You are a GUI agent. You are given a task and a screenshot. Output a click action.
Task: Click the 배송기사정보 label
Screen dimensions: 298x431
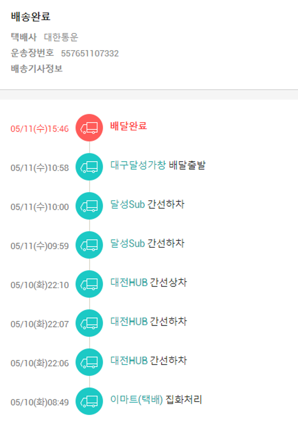(37, 68)
